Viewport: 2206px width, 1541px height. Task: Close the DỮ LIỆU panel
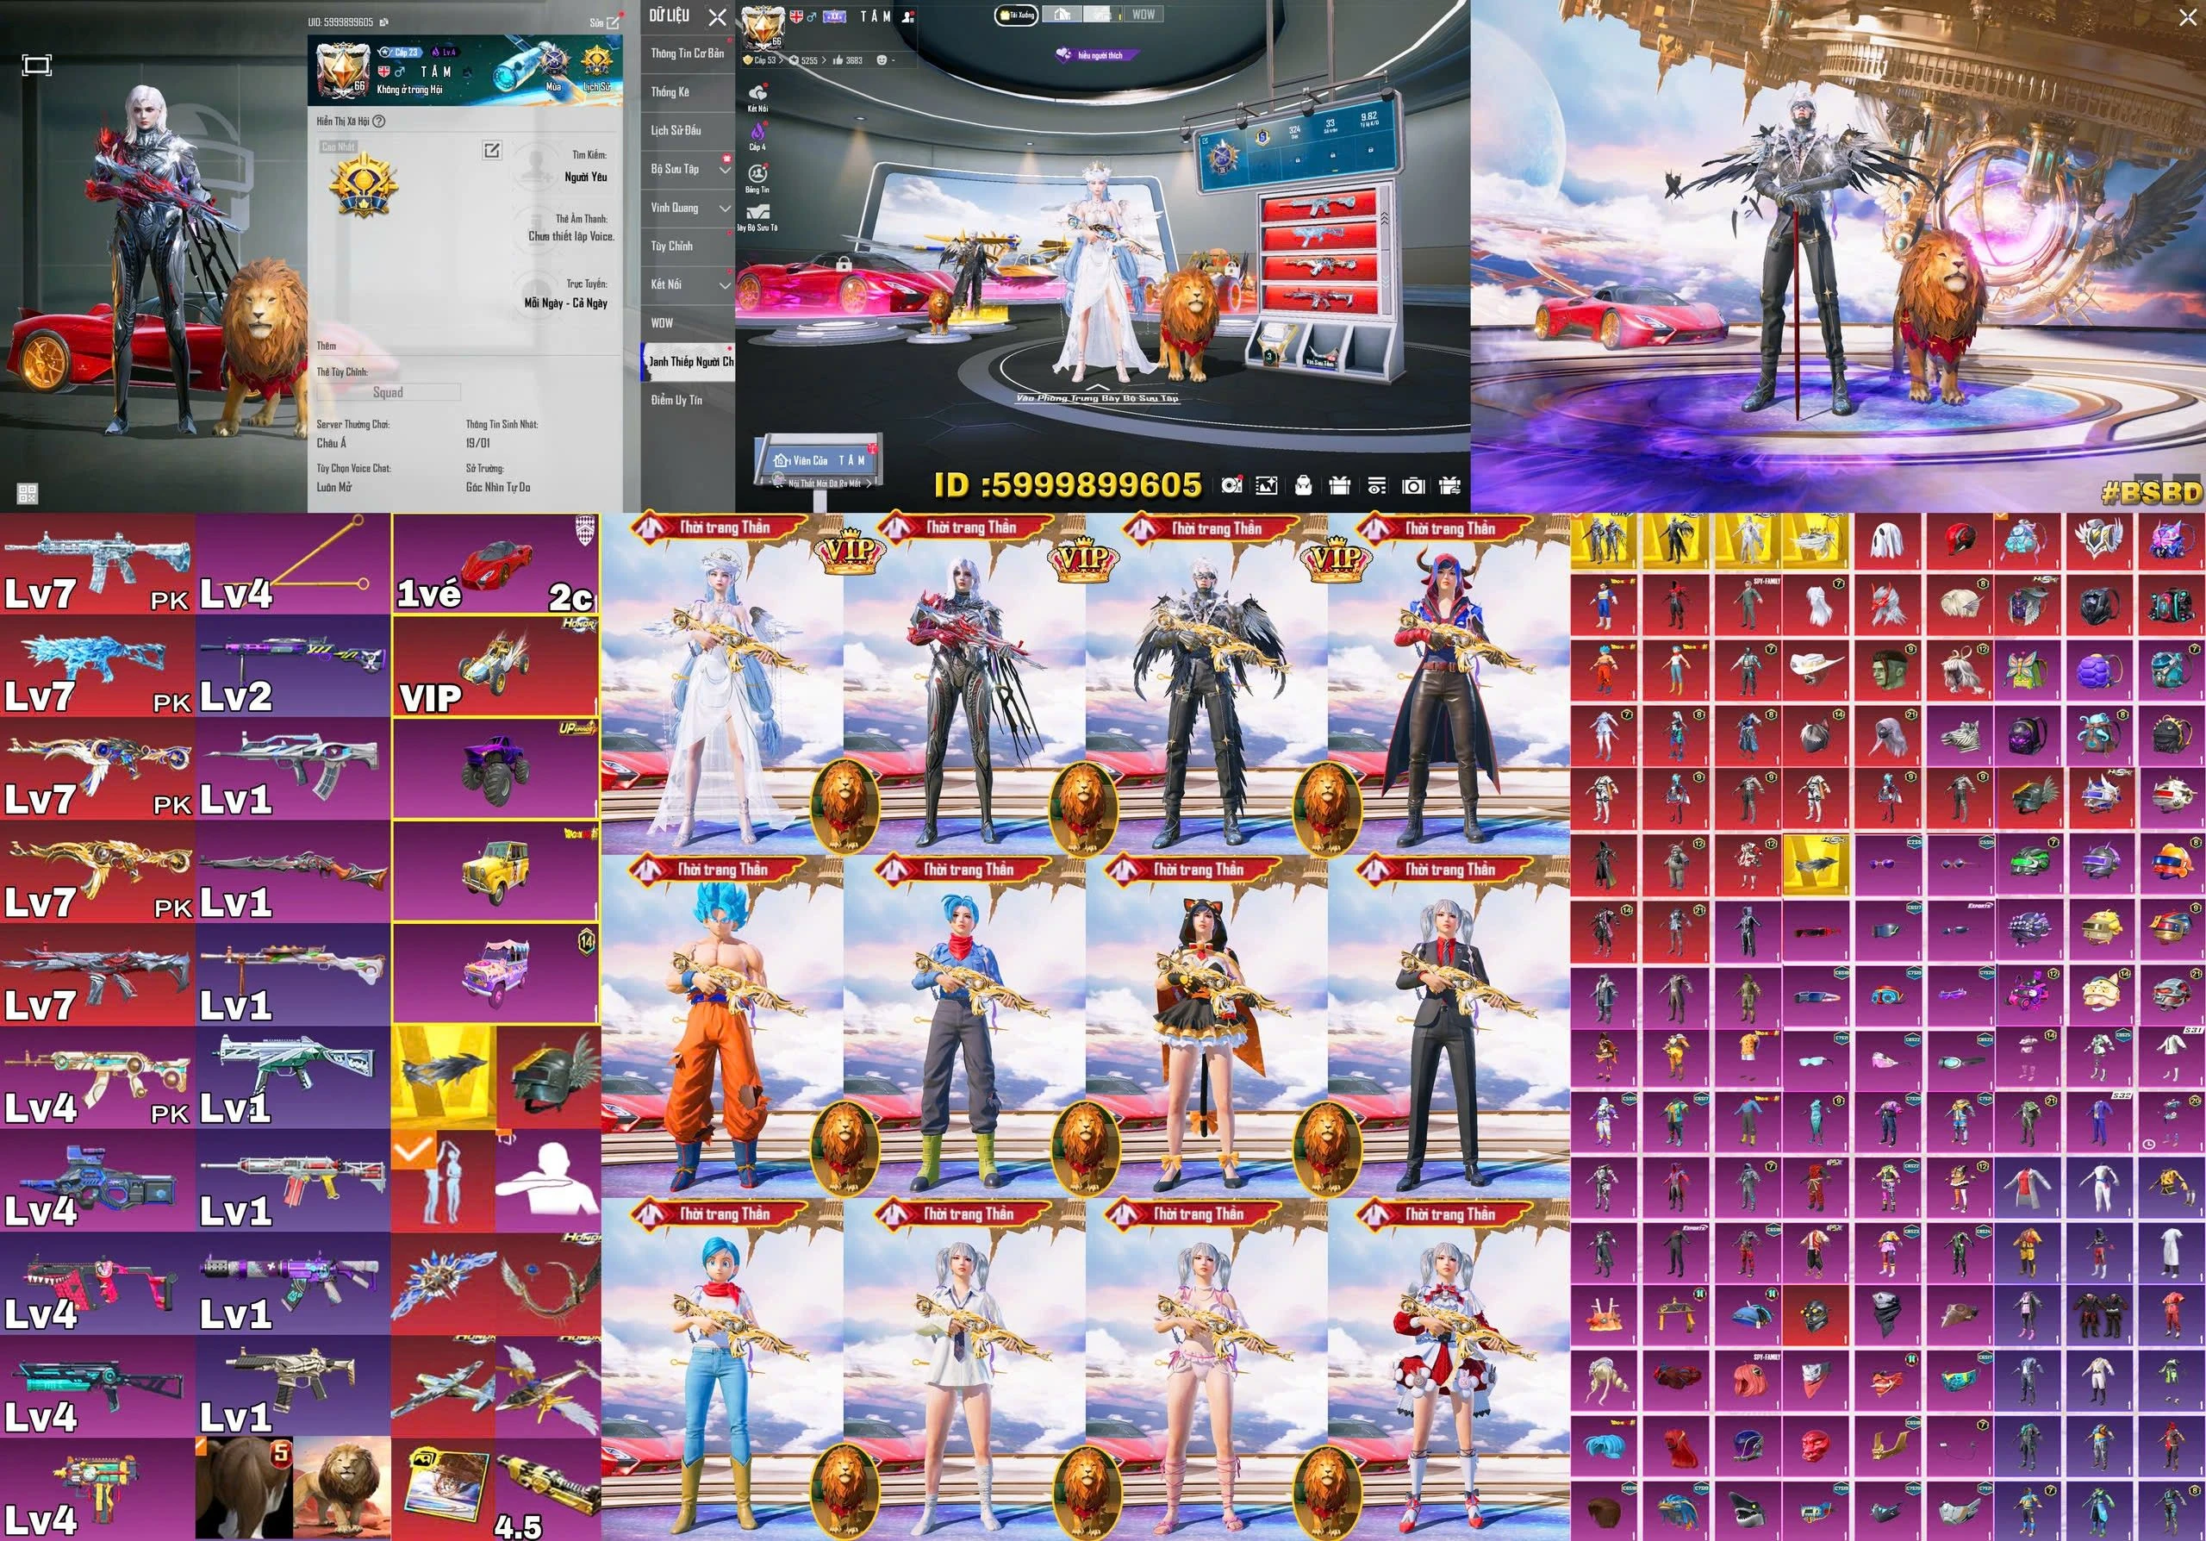[718, 16]
